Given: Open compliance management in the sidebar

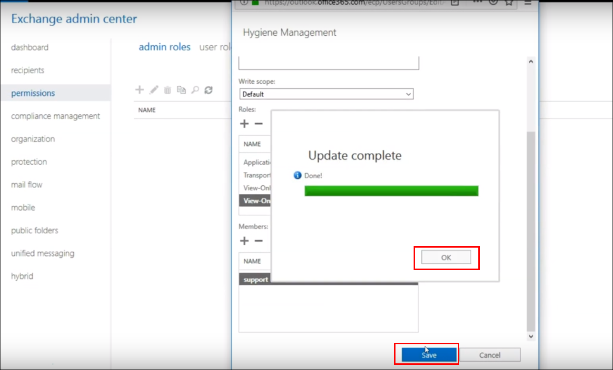Looking at the screenshot, I should 56,116.
